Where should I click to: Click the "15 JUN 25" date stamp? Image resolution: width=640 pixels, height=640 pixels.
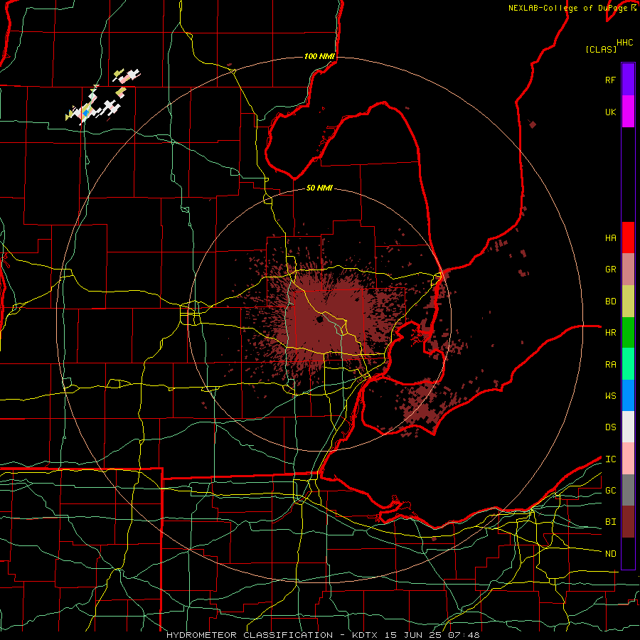click(x=413, y=635)
